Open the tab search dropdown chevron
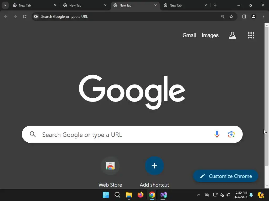The width and height of the screenshot is (269, 201). click(5, 5)
